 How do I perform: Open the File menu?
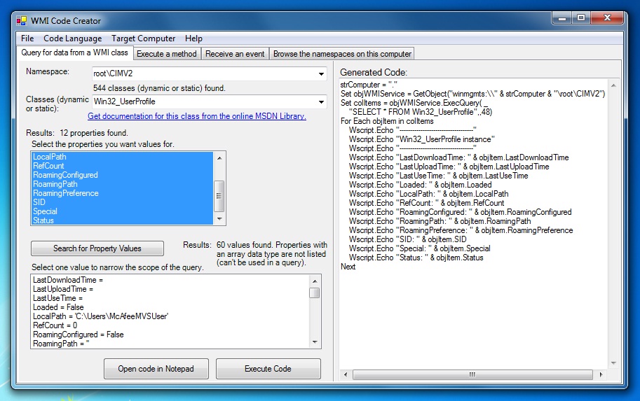(27, 38)
